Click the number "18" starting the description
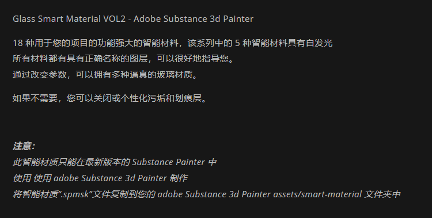This screenshot has height=218, width=432. pyautogui.click(x=17, y=43)
